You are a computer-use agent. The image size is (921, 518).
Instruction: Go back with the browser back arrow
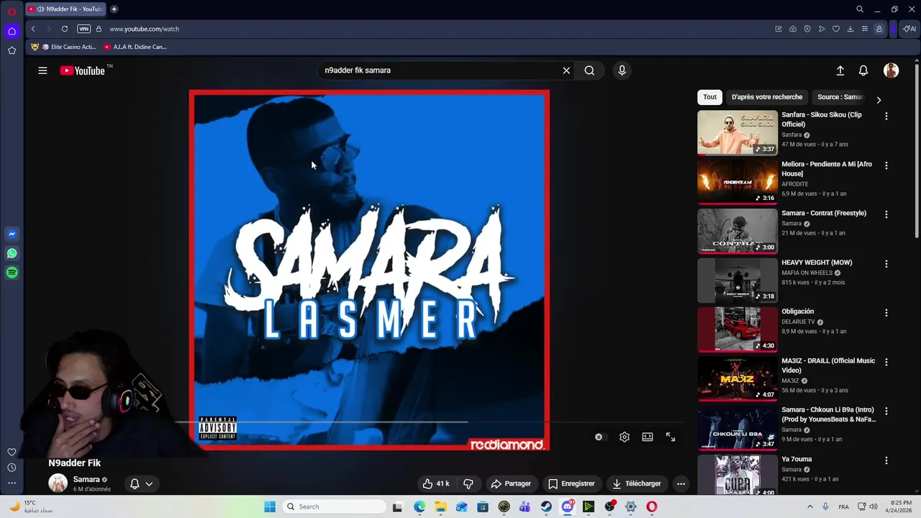[33, 29]
